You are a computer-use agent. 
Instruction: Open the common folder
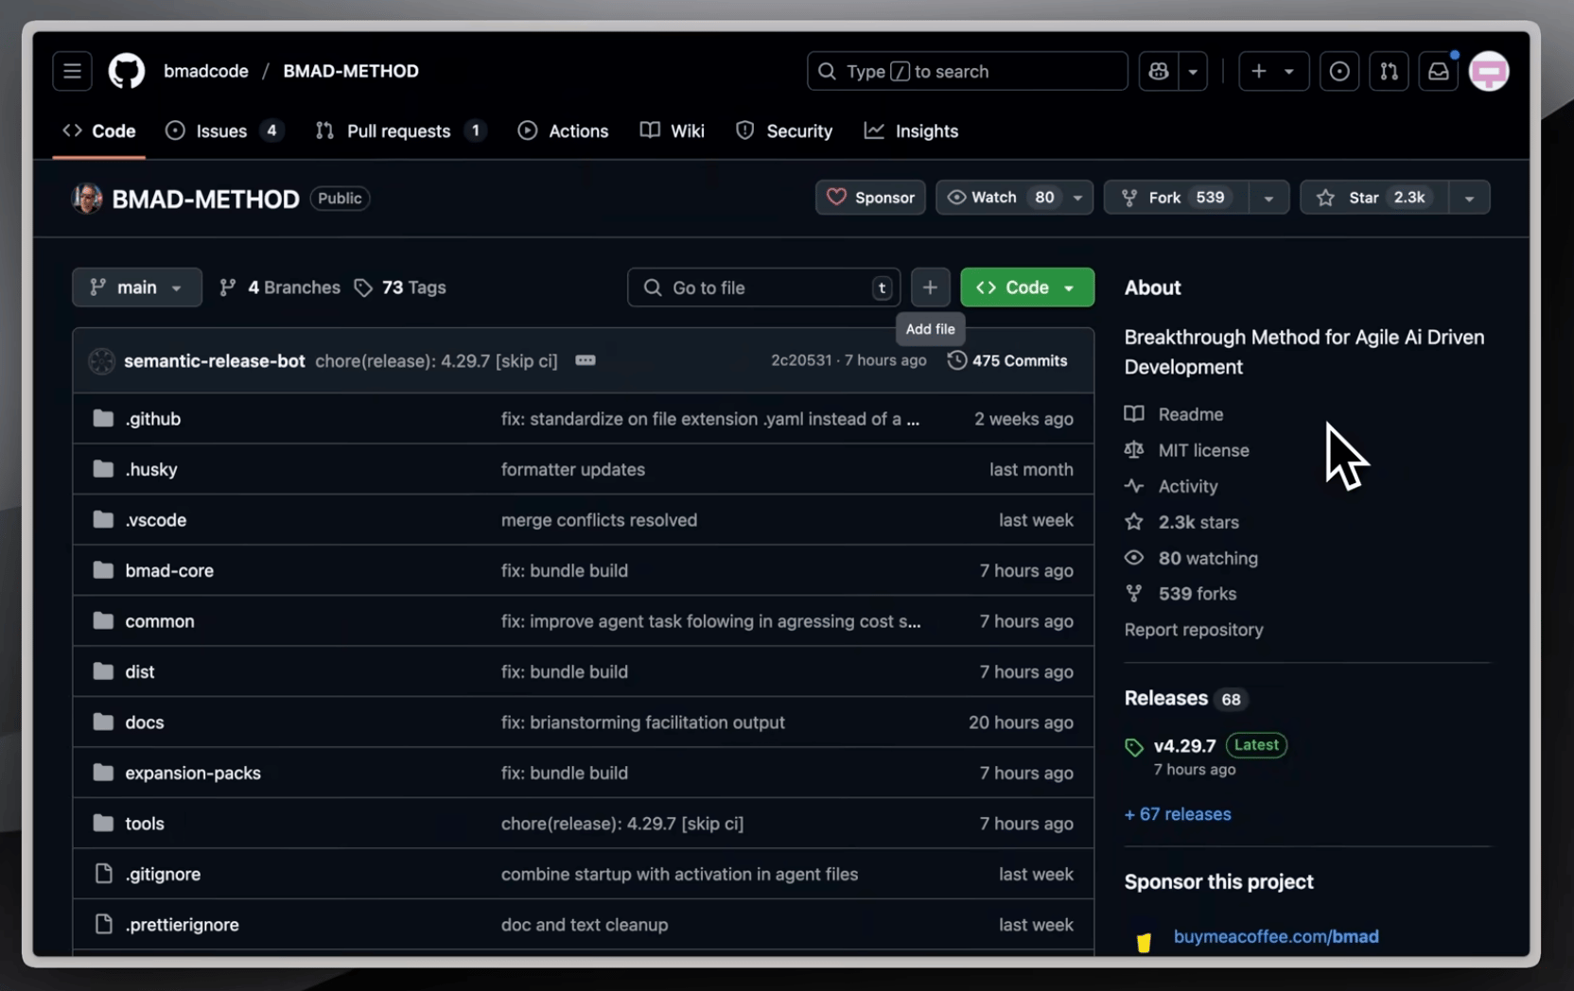[x=160, y=621]
